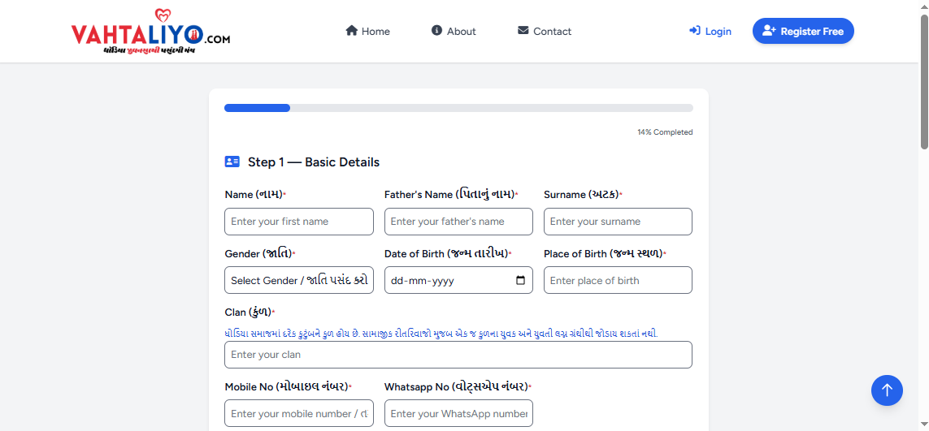Focus the Enter your clan field
The image size is (929, 431).
[x=458, y=355]
